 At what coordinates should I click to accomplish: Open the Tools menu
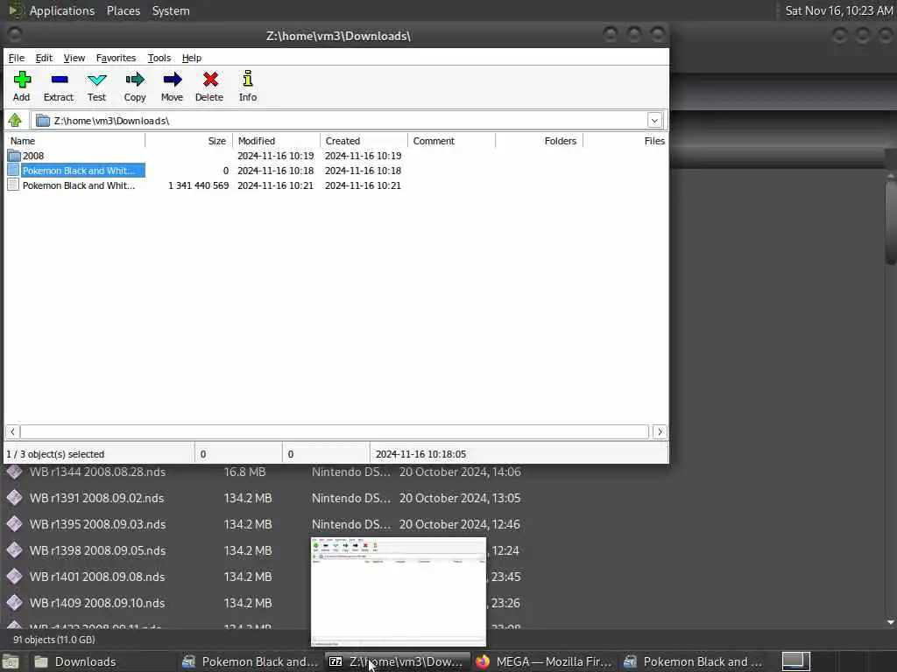pos(159,58)
